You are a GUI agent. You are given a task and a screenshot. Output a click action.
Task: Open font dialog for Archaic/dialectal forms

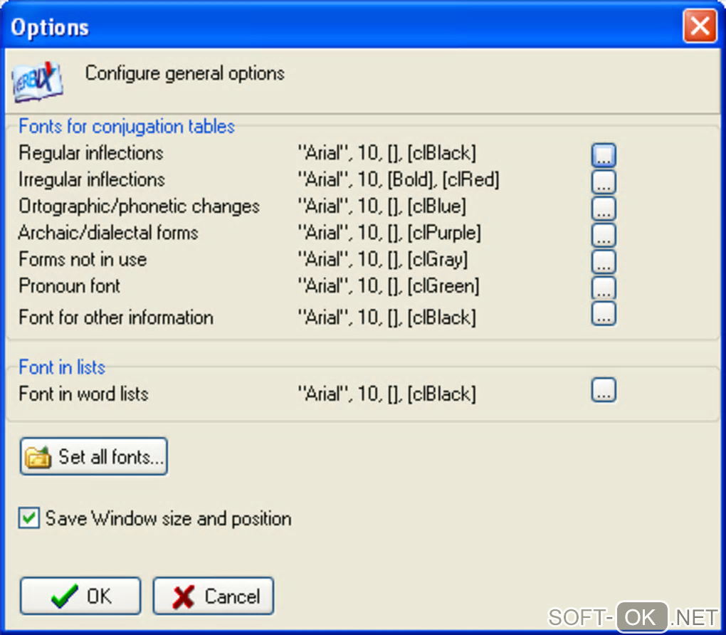click(604, 234)
